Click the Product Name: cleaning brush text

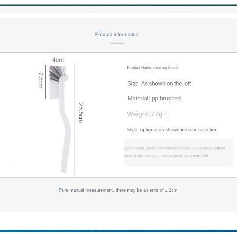coord(152,67)
